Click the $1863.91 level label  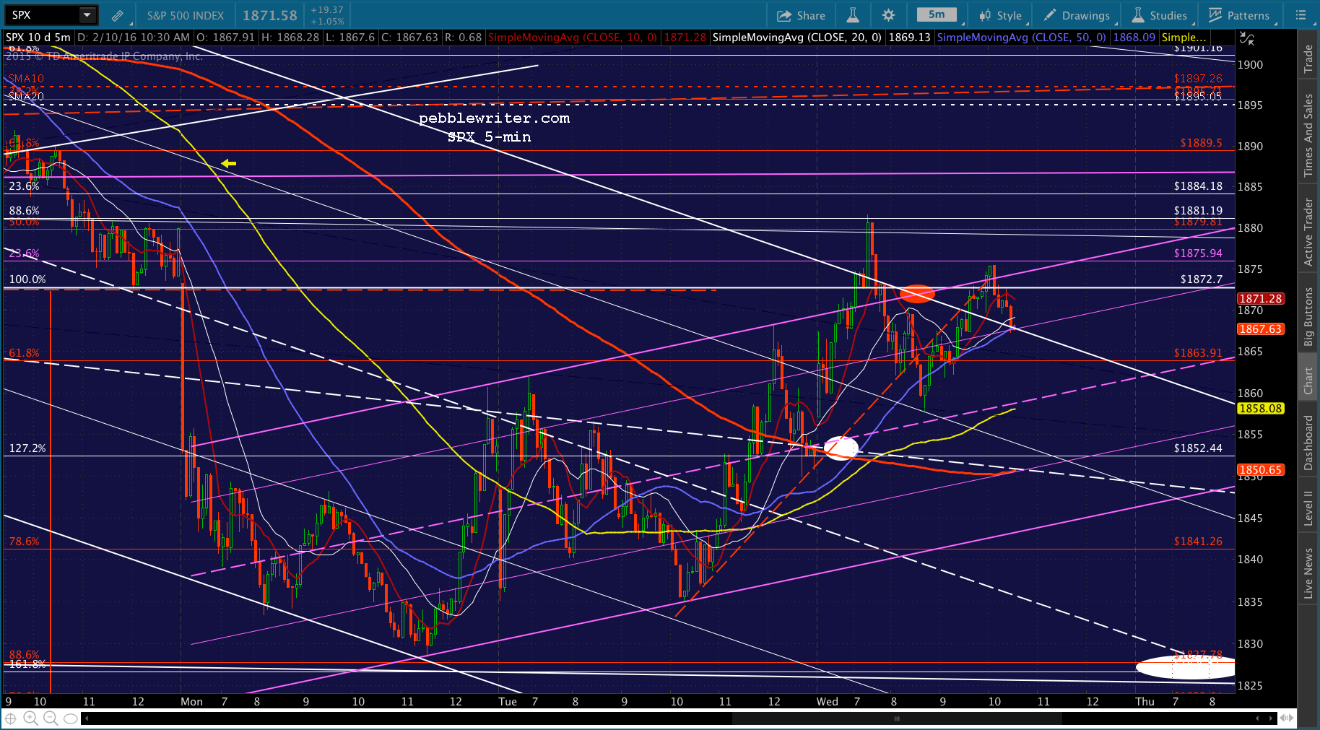[x=1199, y=353]
